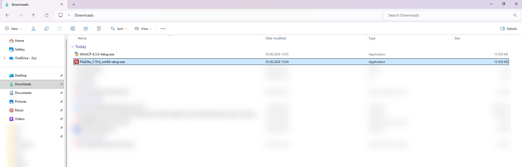Click the Rename icon in toolbar

[73, 29]
